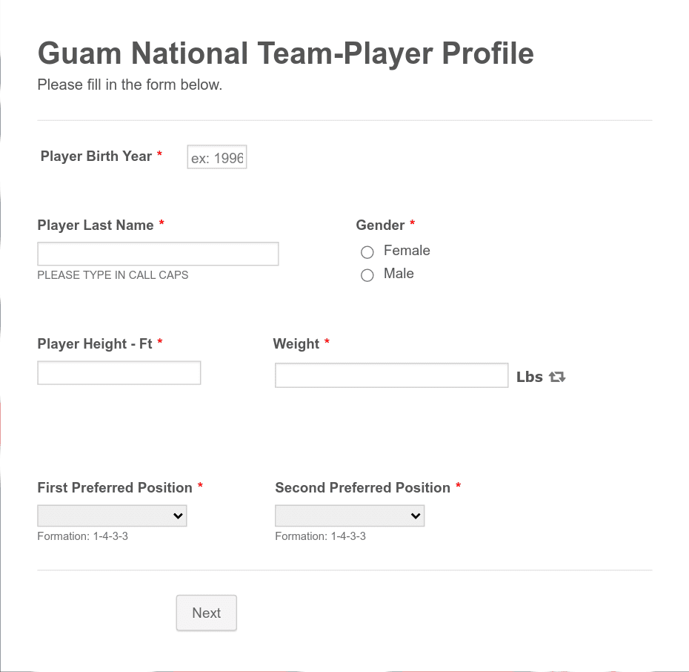
Task: Click the Second Preferred Position label
Action: pos(362,488)
